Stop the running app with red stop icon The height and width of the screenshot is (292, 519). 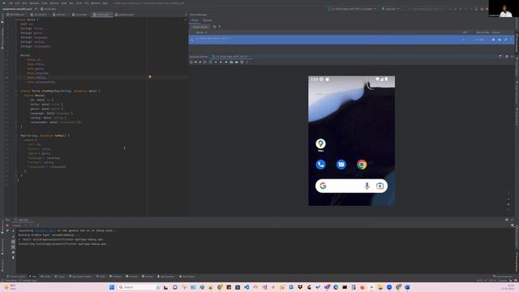pos(7,225)
